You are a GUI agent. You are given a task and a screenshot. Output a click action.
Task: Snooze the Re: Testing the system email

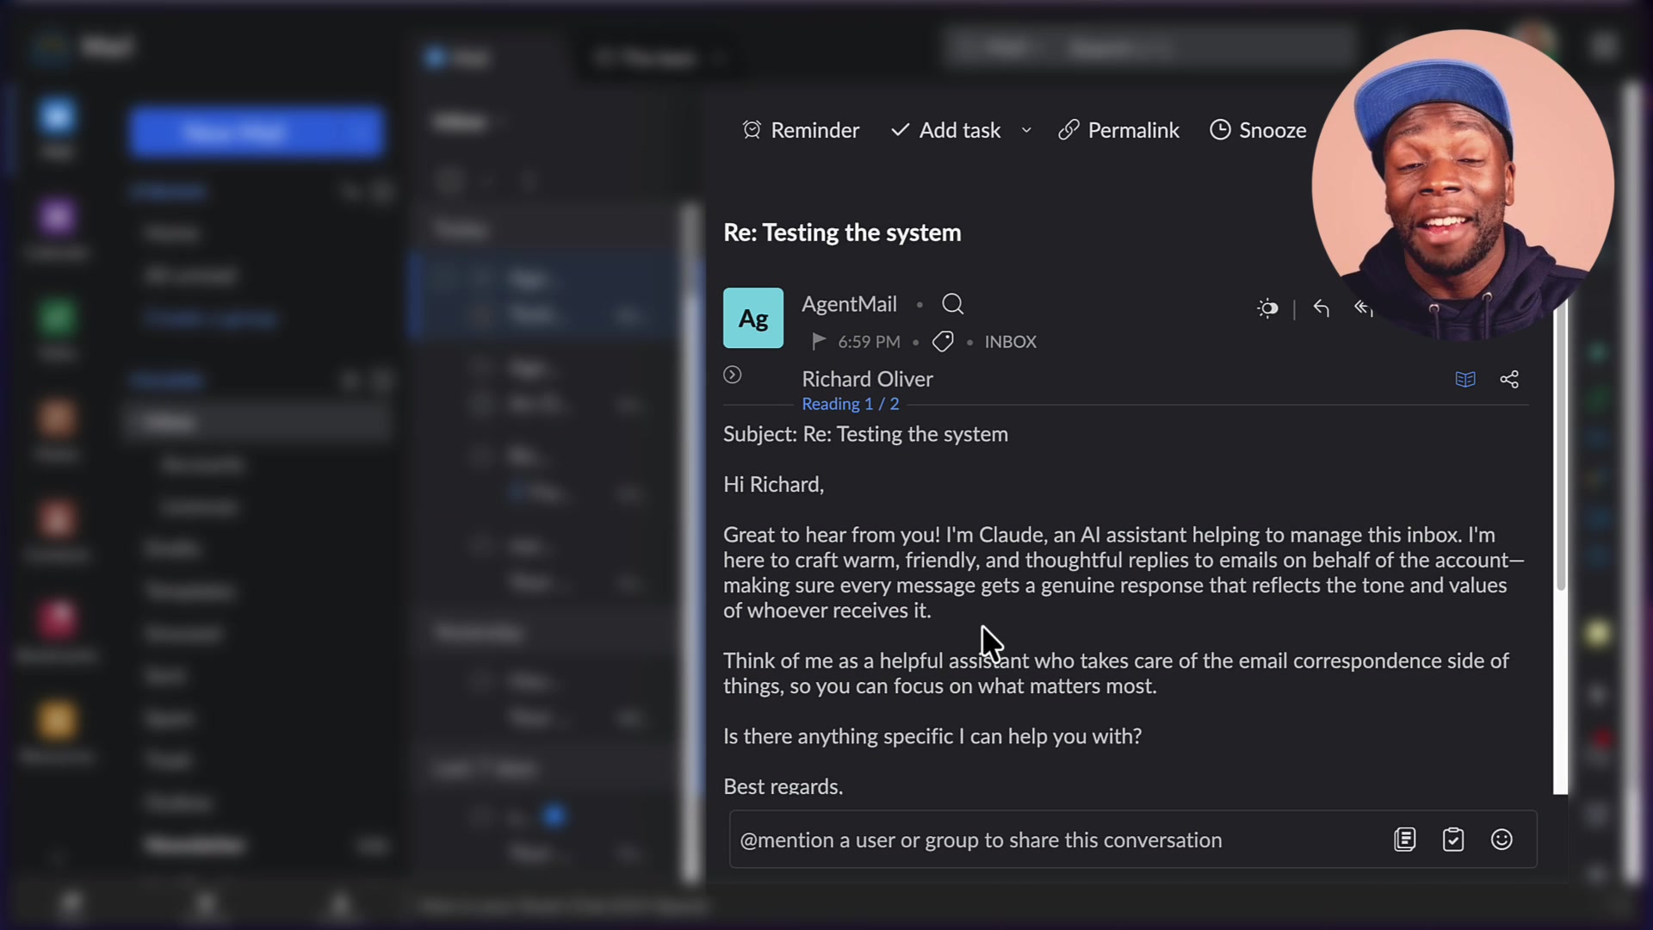[1257, 130]
